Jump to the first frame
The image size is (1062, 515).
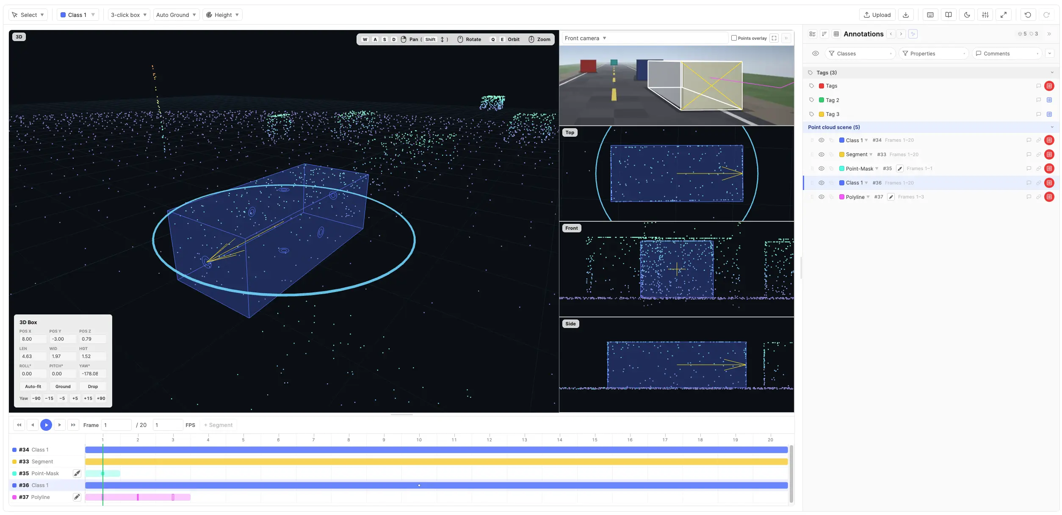19,425
